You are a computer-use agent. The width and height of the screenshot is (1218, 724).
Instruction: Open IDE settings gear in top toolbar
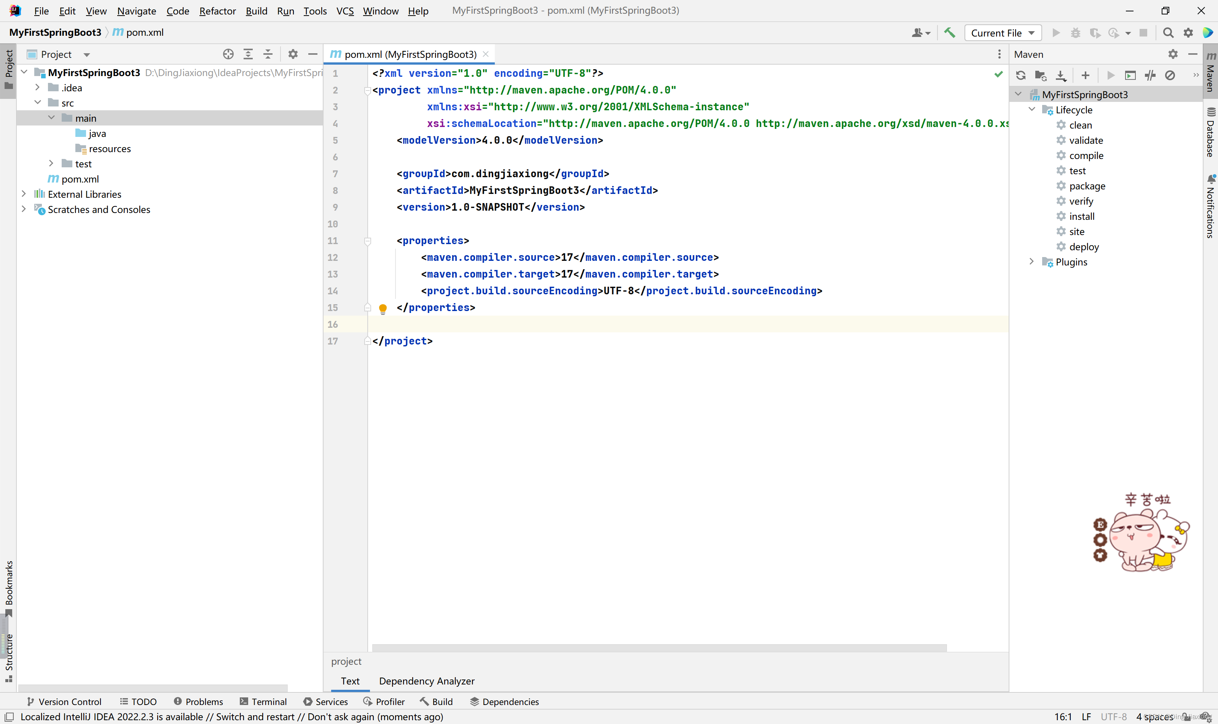pyautogui.click(x=1188, y=33)
